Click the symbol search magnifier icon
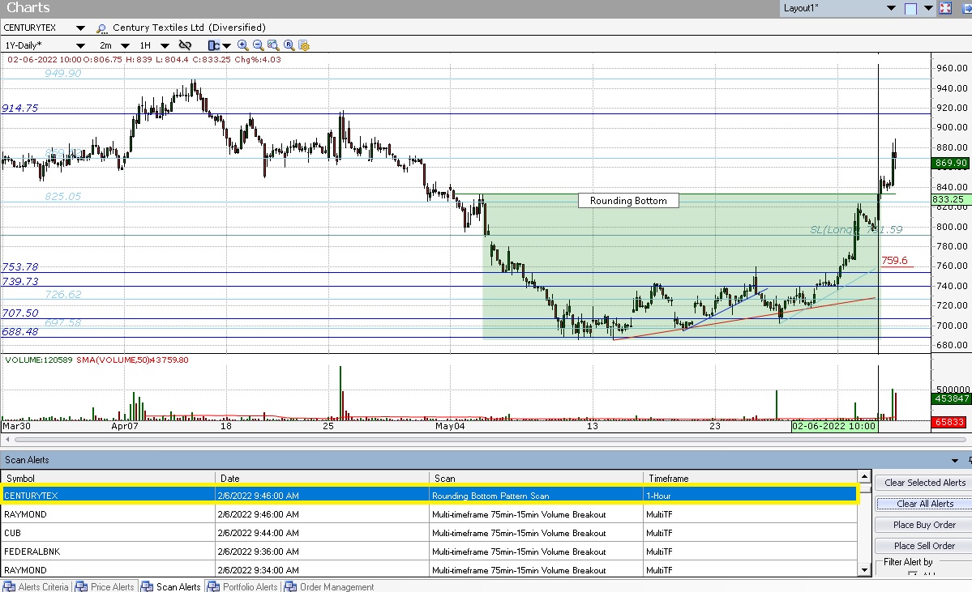This screenshot has height=592, width=972. pyautogui.click(x=101, y=28)
